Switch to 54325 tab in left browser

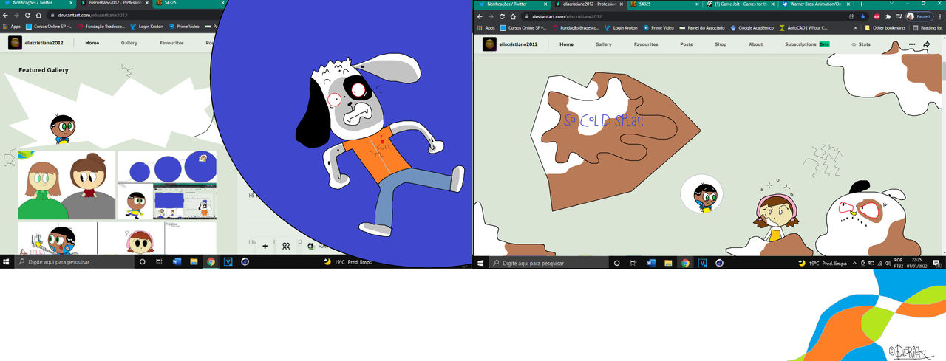(188, 4)
